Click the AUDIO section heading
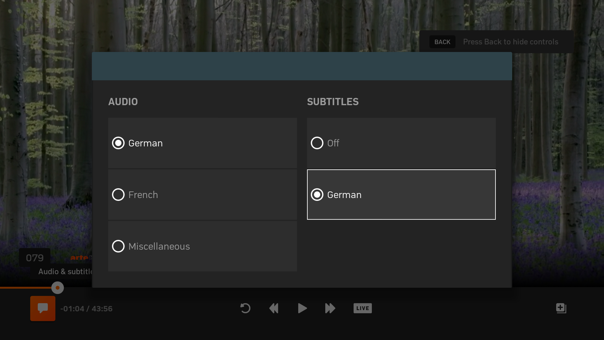604x340 pixels. pos(123,102)
